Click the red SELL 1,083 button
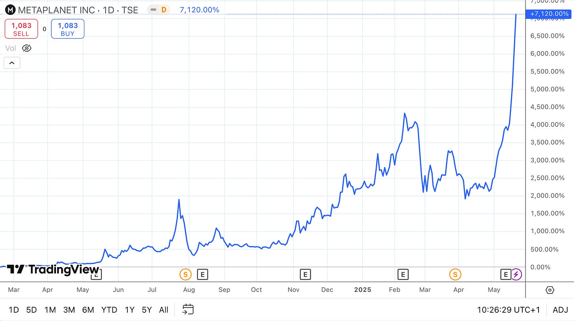The image size is (574, 321). coord(21,29)
